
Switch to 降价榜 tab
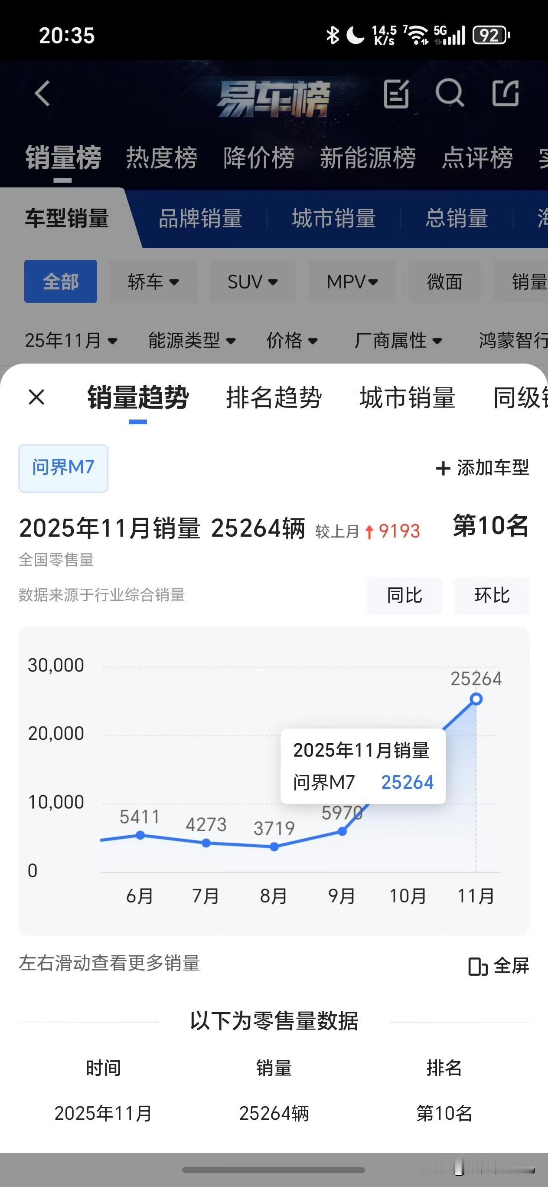[x=259, y=157]
